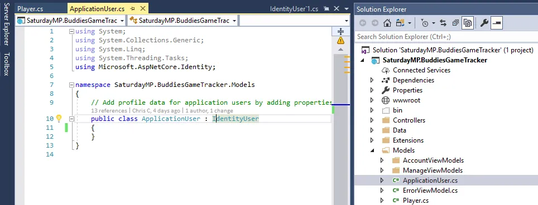This screenshot has width=538, height=205.
Task: Click the Collapse All icon in Solution Explorer
Action: click(455, 23)
